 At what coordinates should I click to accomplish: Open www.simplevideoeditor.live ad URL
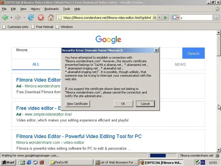(x=48, y=114)
